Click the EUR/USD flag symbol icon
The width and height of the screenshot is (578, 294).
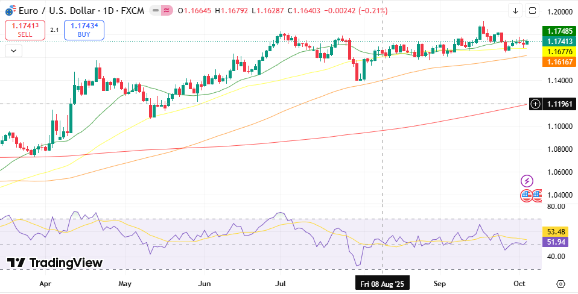click(x=10, y=11)
